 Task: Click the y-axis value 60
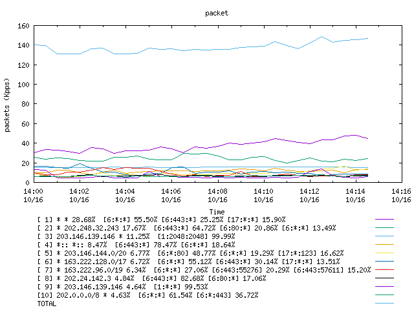pos(25,124)
